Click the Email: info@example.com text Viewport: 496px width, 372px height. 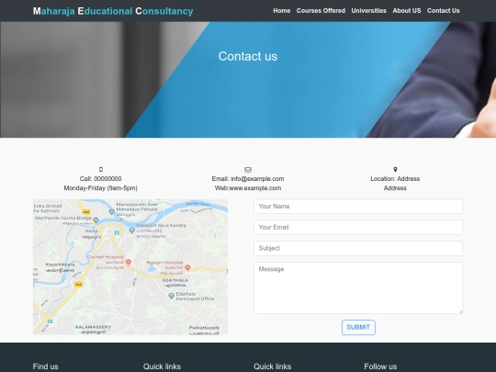(248, 179)
